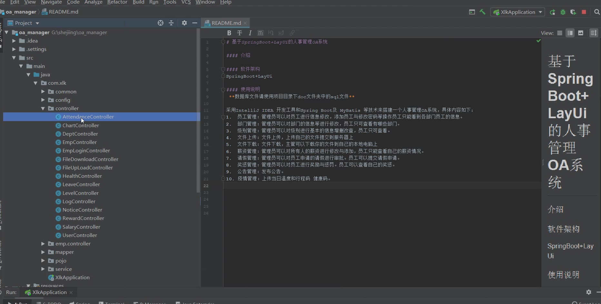Expand the config package
This screenshot has width=601, height=304.
point(43,100)
